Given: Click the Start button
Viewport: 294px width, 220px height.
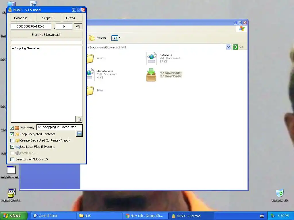Looking at the screenshot, I should pos(14,216).
